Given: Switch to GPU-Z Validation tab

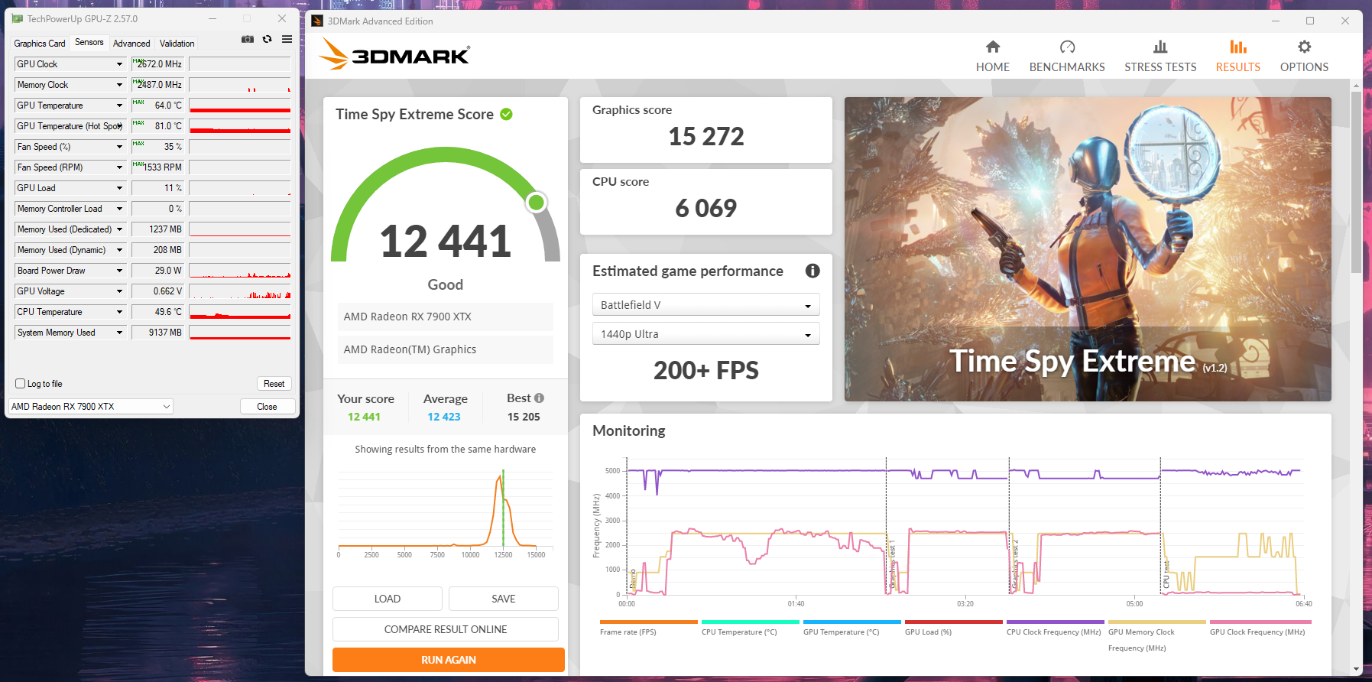Looking at the screenshot, I should (177, 44).
